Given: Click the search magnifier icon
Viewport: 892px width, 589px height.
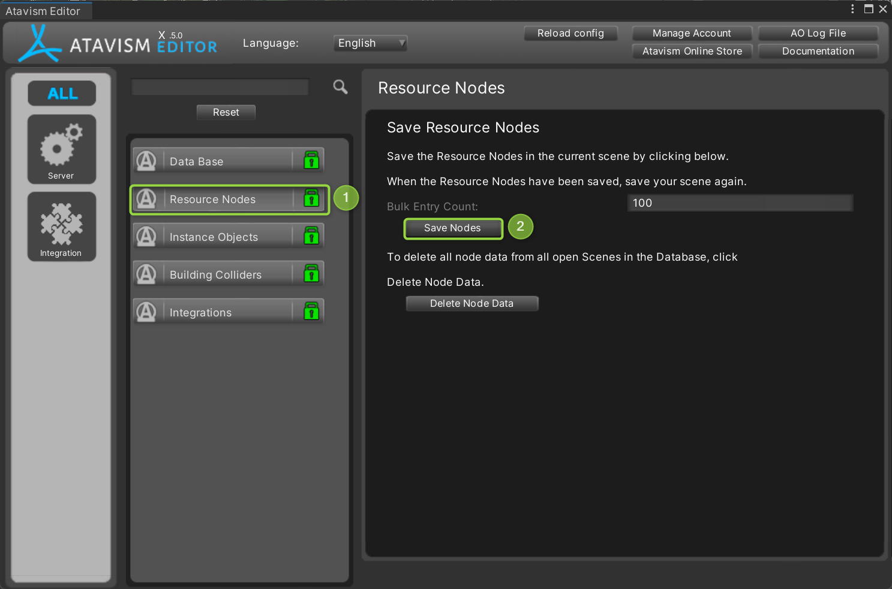Looking at the screenshot, I should tap(340, 87).
